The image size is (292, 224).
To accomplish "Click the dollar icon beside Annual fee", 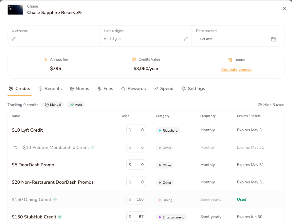I will tap(46, 60).
